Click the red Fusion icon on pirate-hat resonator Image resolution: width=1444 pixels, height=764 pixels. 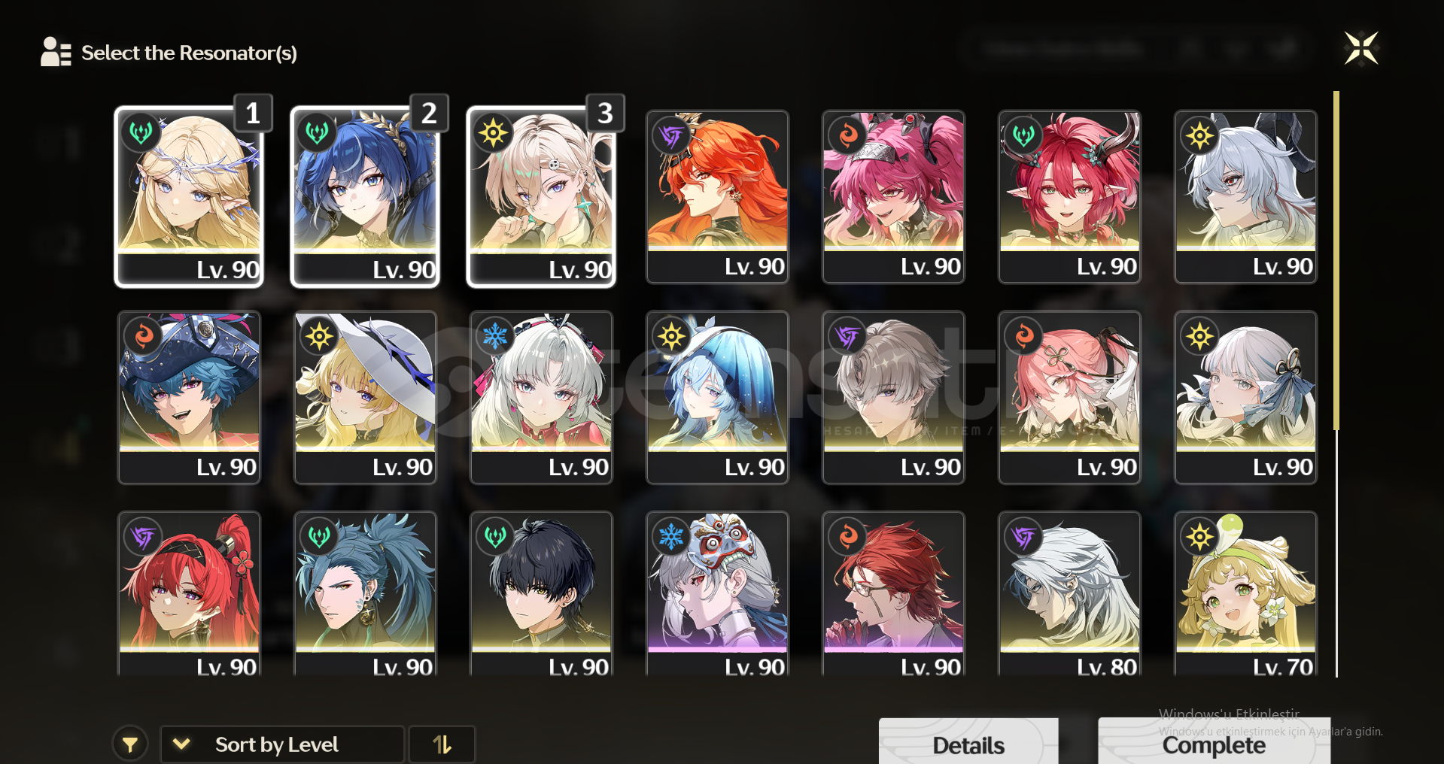(x=143, y=335)
